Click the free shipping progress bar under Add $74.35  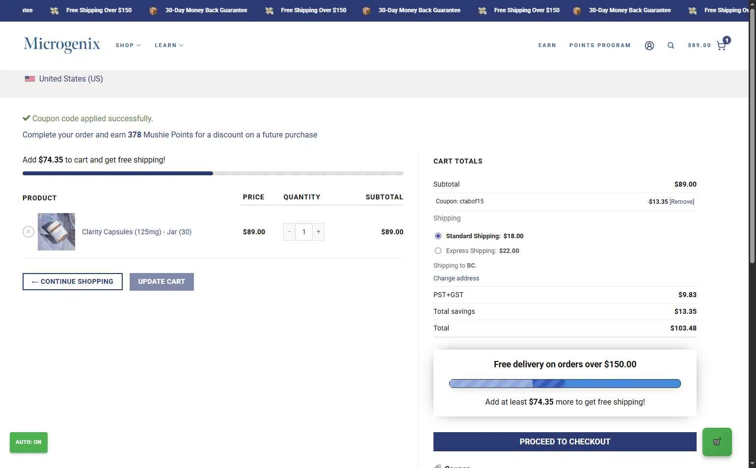coord(213,173)
